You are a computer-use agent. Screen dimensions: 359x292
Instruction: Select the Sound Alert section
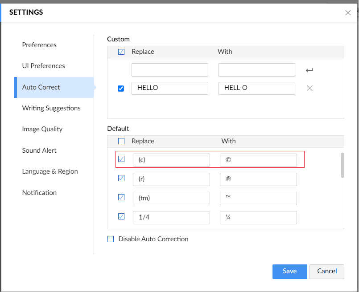[x=39, y=150]
